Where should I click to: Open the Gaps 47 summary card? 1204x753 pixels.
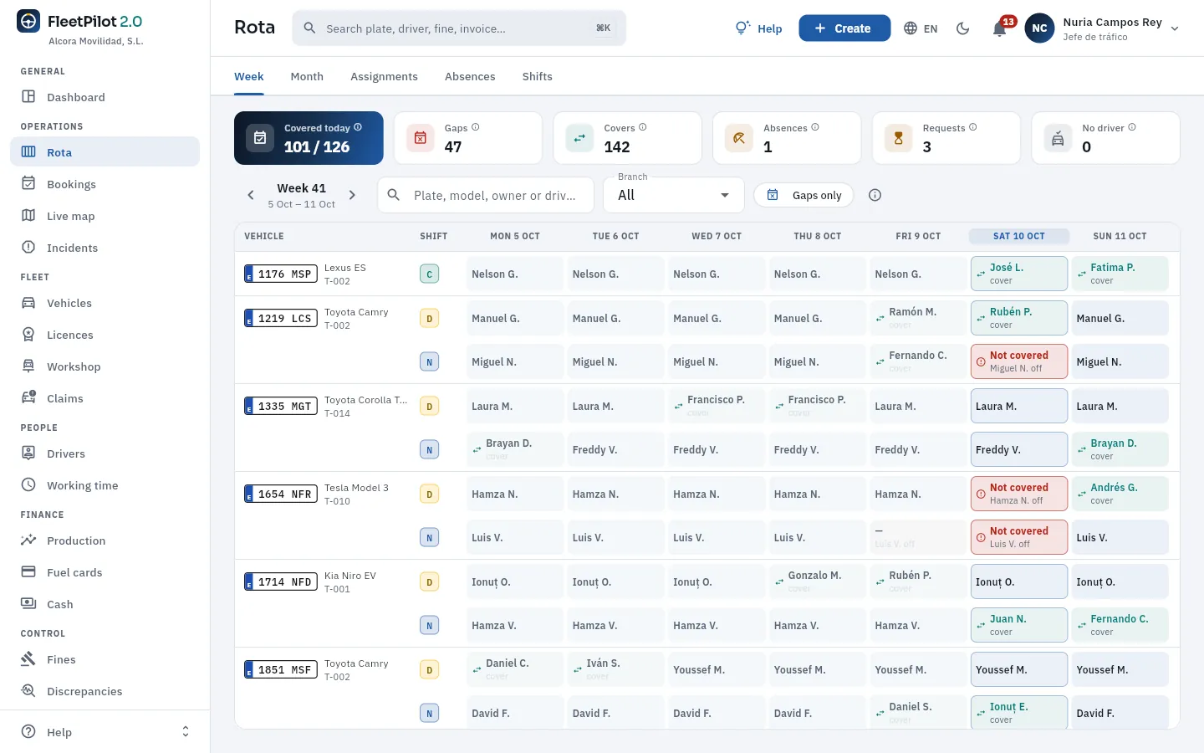coord(468,138)
